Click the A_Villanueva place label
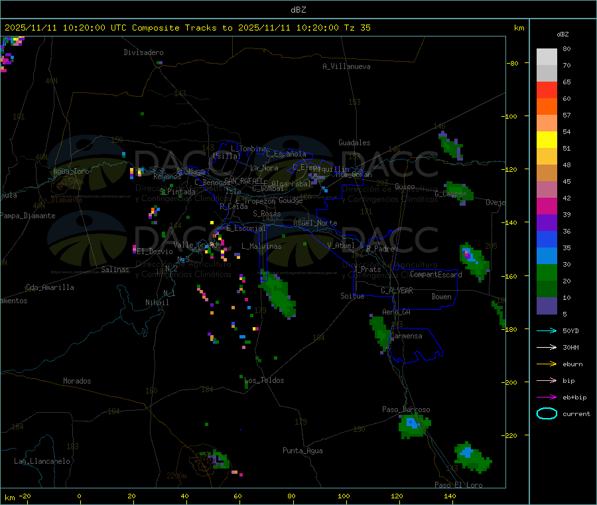Image resolution: width=597 pixels, height=505 pixels. click(346, 66)
